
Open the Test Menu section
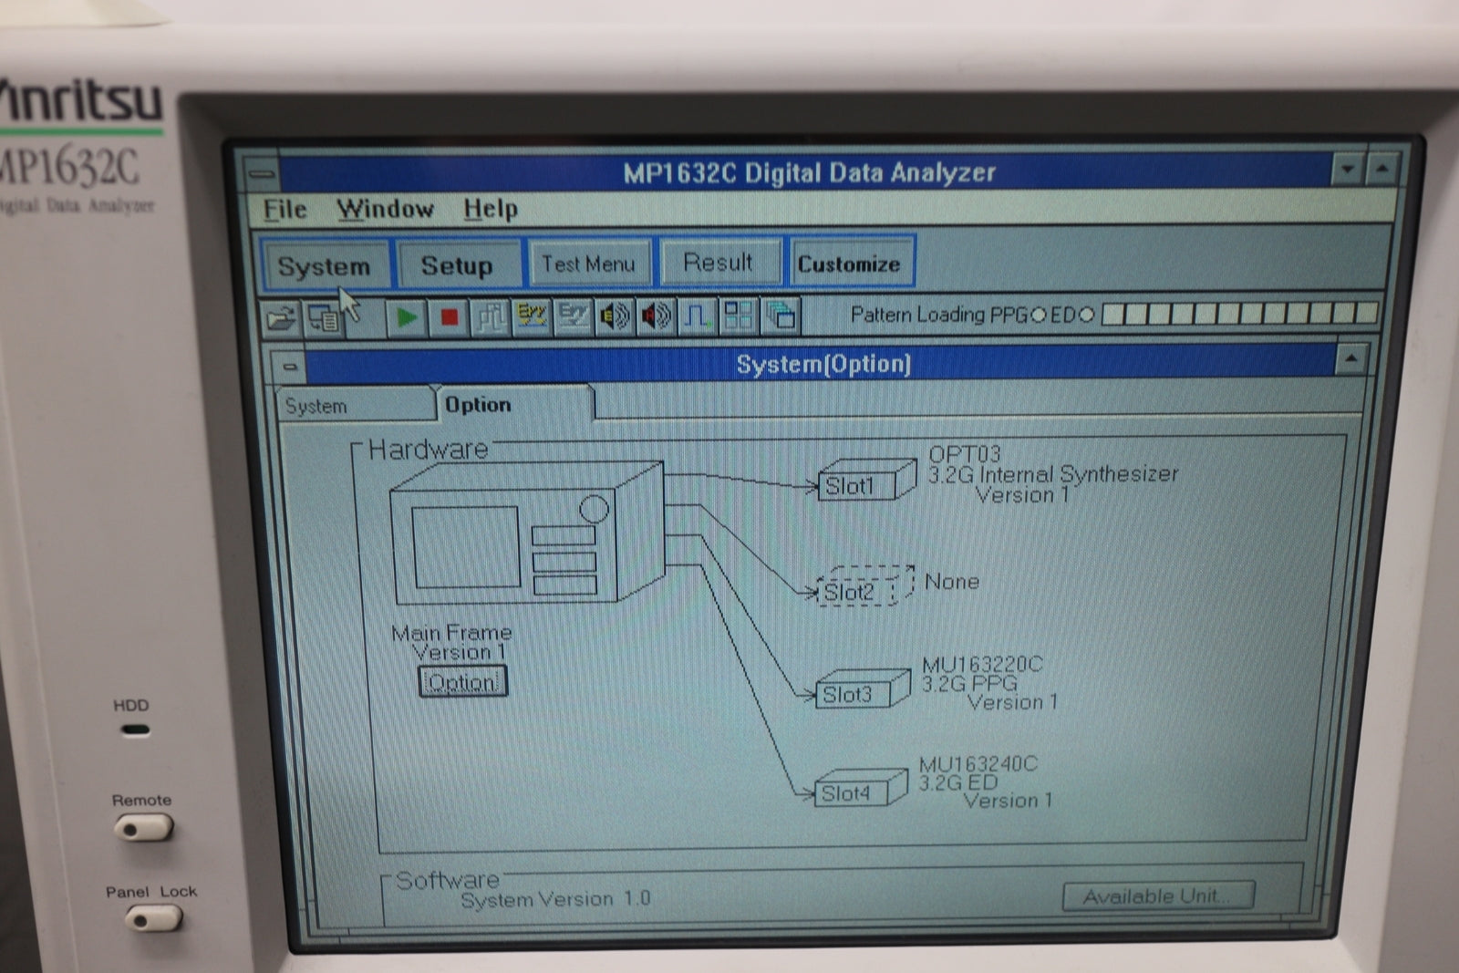click(x=589, y=264)
